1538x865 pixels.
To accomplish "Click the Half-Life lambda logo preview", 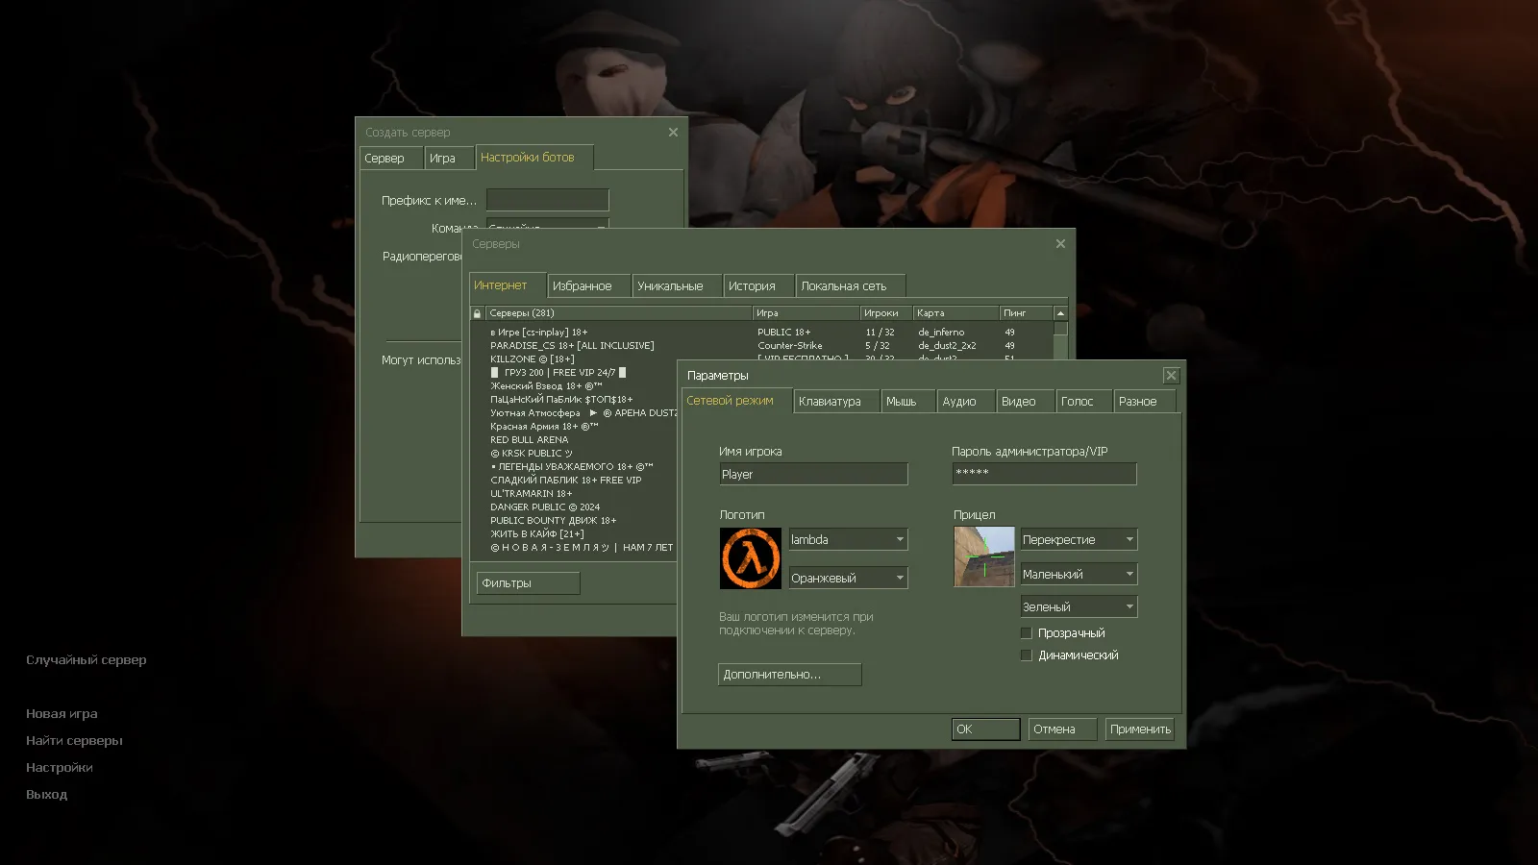I will click(x=751, y=557).
